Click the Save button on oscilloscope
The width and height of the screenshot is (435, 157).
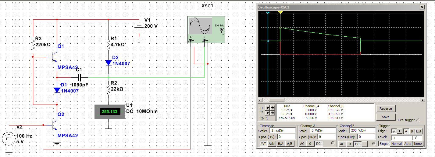point(386,117)
